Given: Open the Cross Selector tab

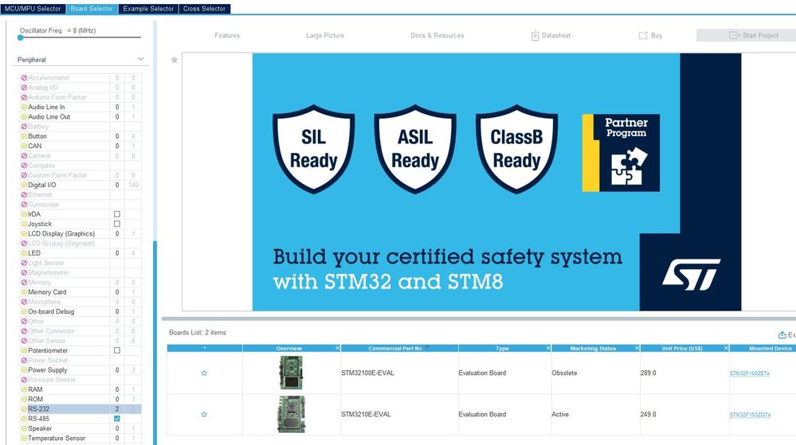Looking at the screenshot, I should point(205,9).
